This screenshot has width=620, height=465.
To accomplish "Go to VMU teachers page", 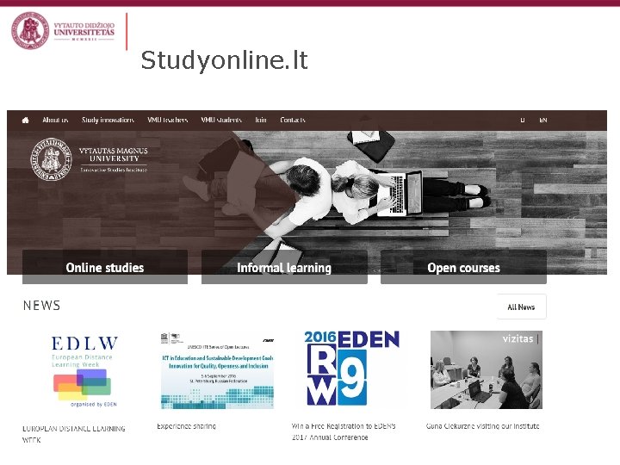I will [167, 120].
